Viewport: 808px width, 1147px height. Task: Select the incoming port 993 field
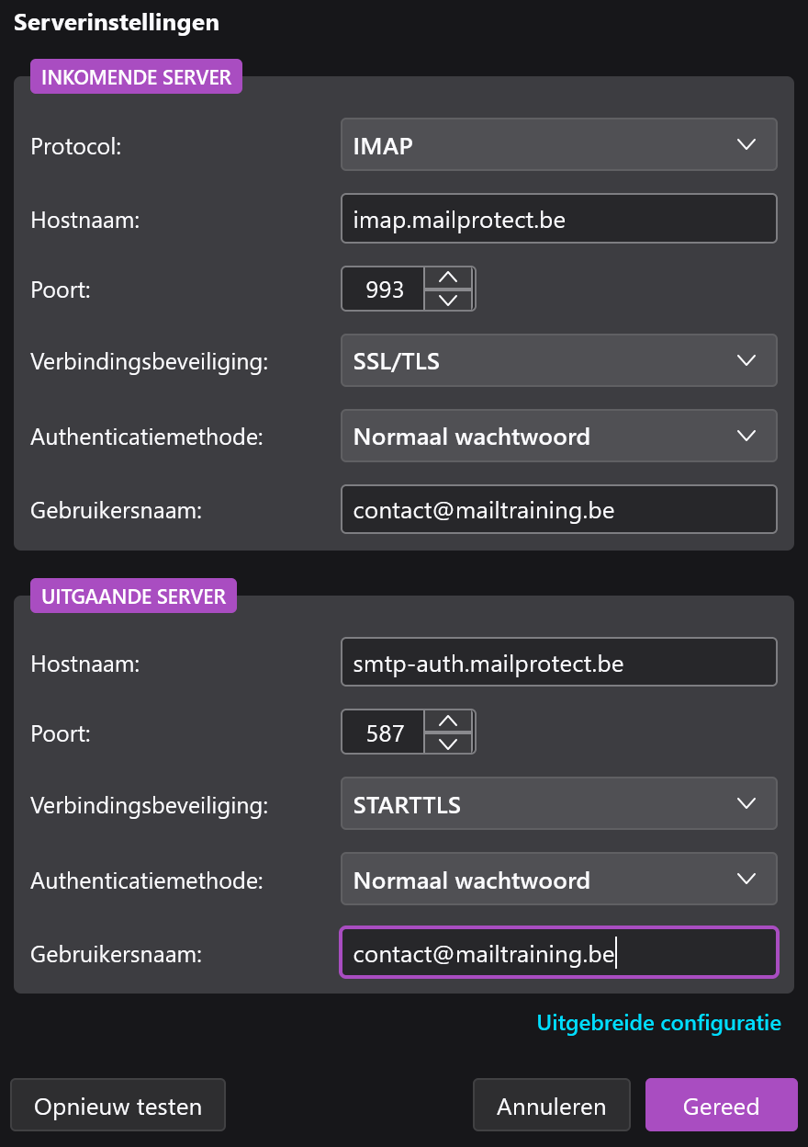click(x=384, y=290)
